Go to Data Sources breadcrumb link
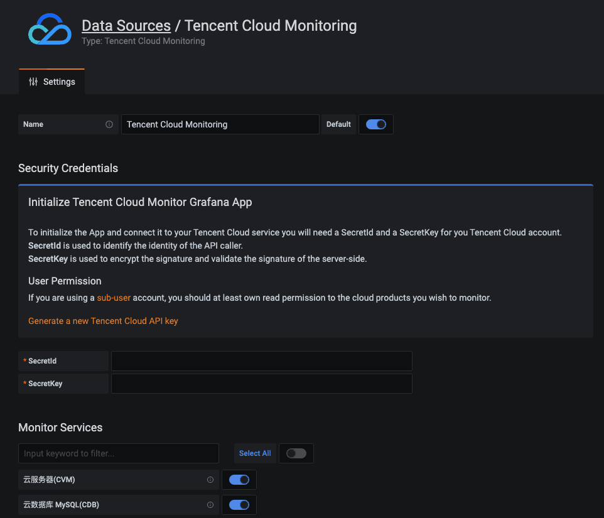Image resolution: width=604 pixels, height=518 pixels. pyautogui.click(x=126, y=26)
